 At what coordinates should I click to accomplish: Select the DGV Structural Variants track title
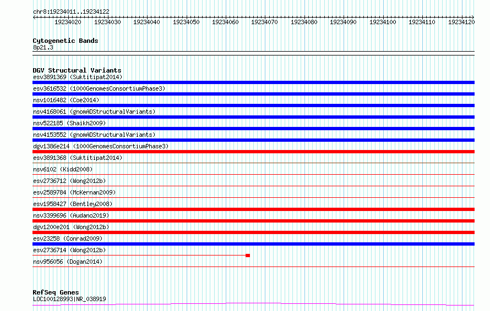tap(77, 70)
